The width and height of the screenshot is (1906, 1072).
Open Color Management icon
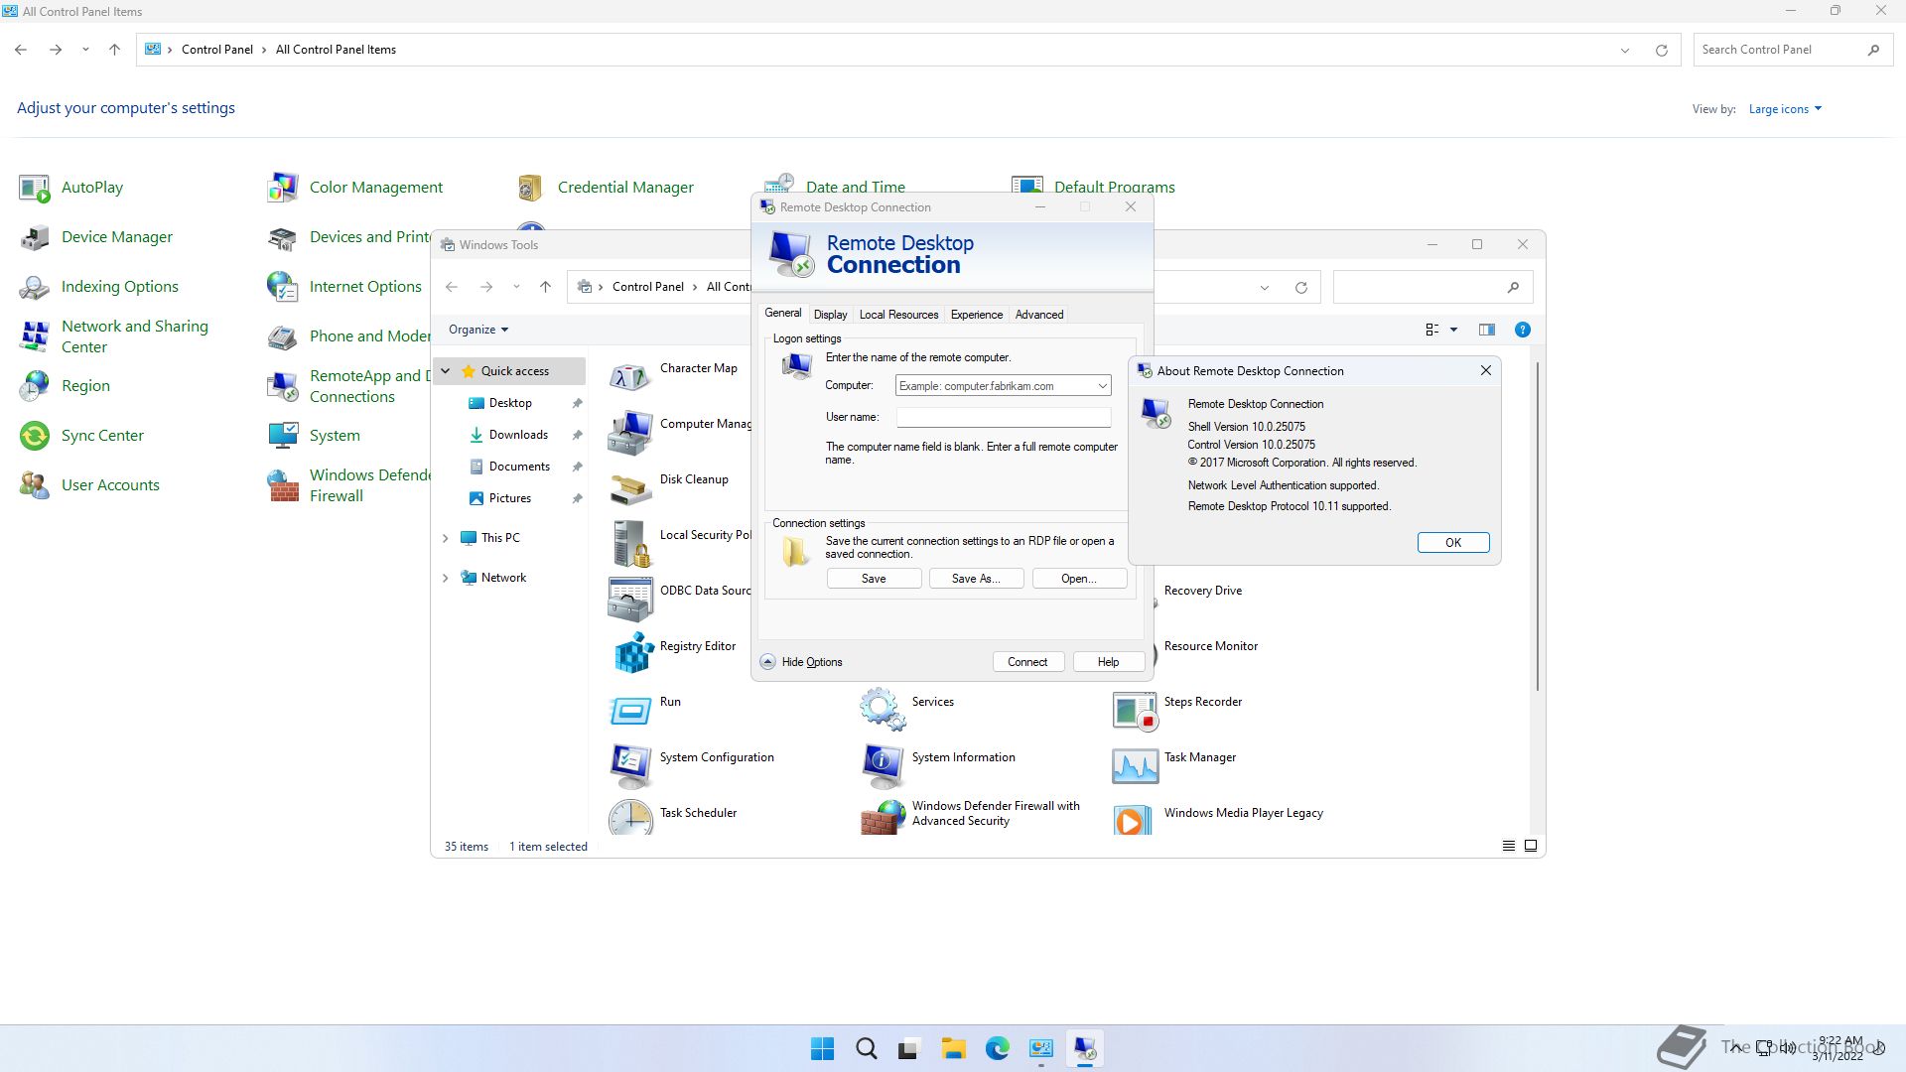pos(283,188)
